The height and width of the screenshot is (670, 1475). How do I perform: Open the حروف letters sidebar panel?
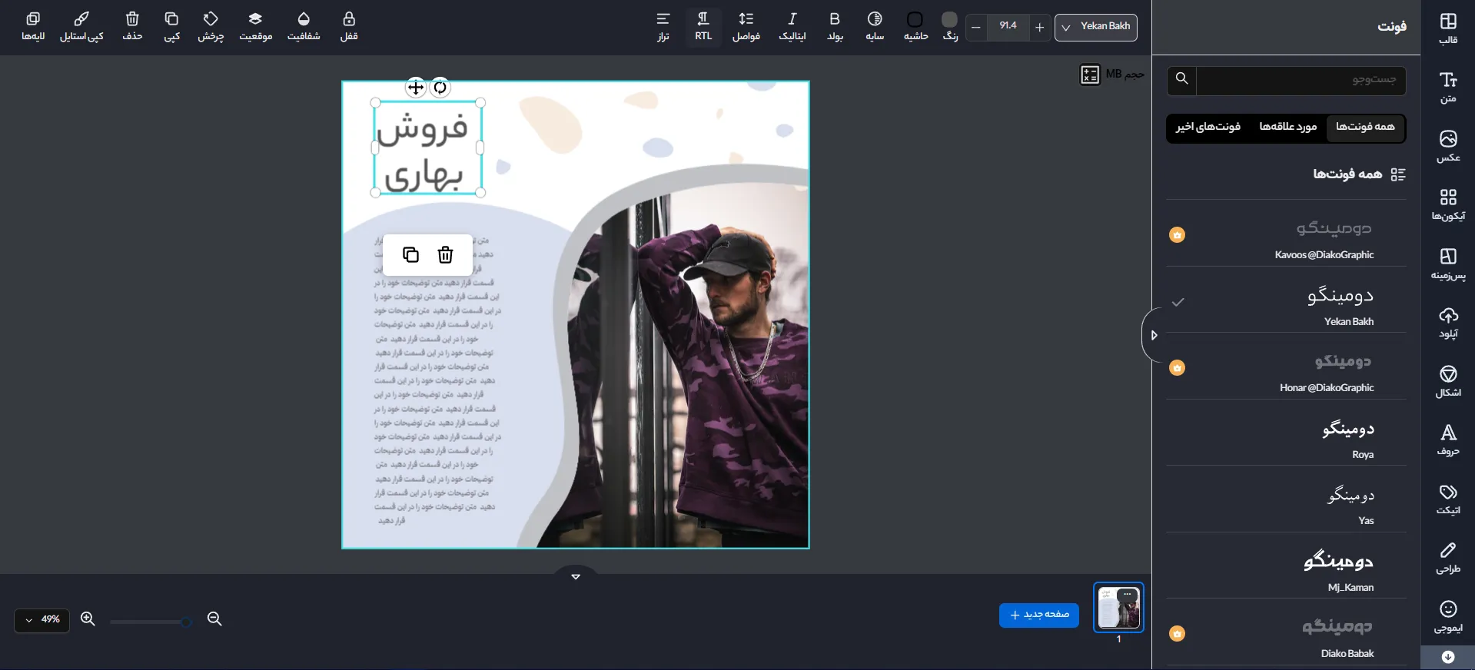tap(1448, 439)
